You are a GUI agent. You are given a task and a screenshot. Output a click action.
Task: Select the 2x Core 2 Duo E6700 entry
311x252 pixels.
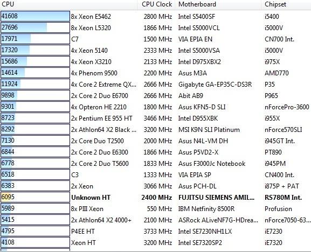(100, 96)
